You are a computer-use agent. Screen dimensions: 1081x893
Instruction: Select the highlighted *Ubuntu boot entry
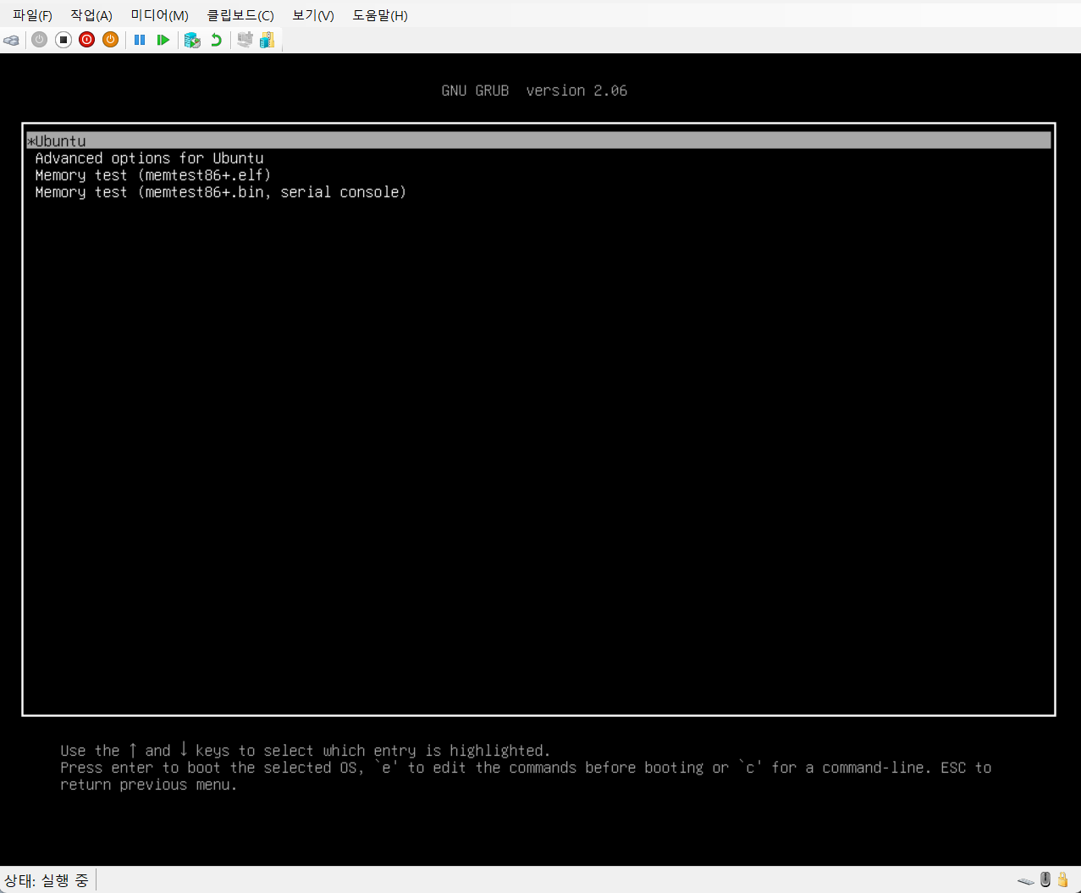click(x=538, y=141)
